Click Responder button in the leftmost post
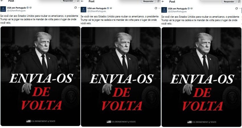 click(68, 1)
